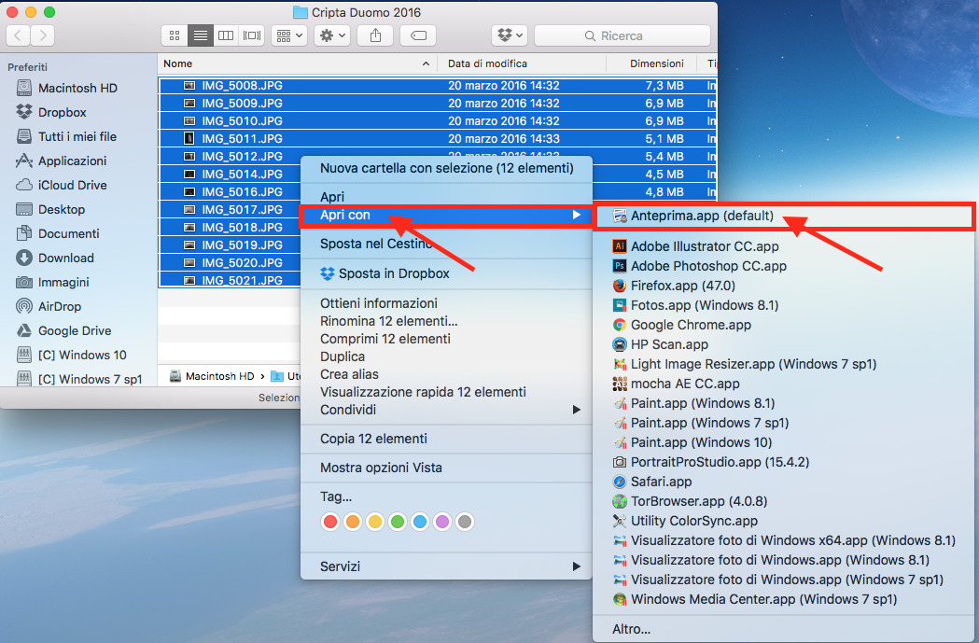
Task: Apply the purple tag color
Action: (x=442, y=522)
